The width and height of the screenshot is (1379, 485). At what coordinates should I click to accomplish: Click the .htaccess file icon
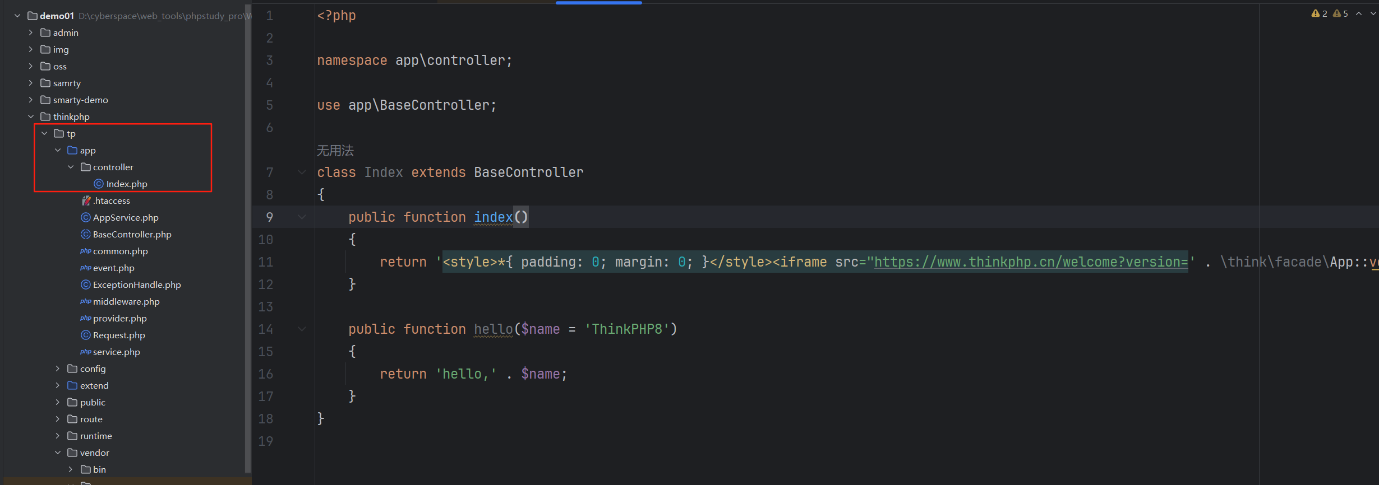(x=86, y=200)
